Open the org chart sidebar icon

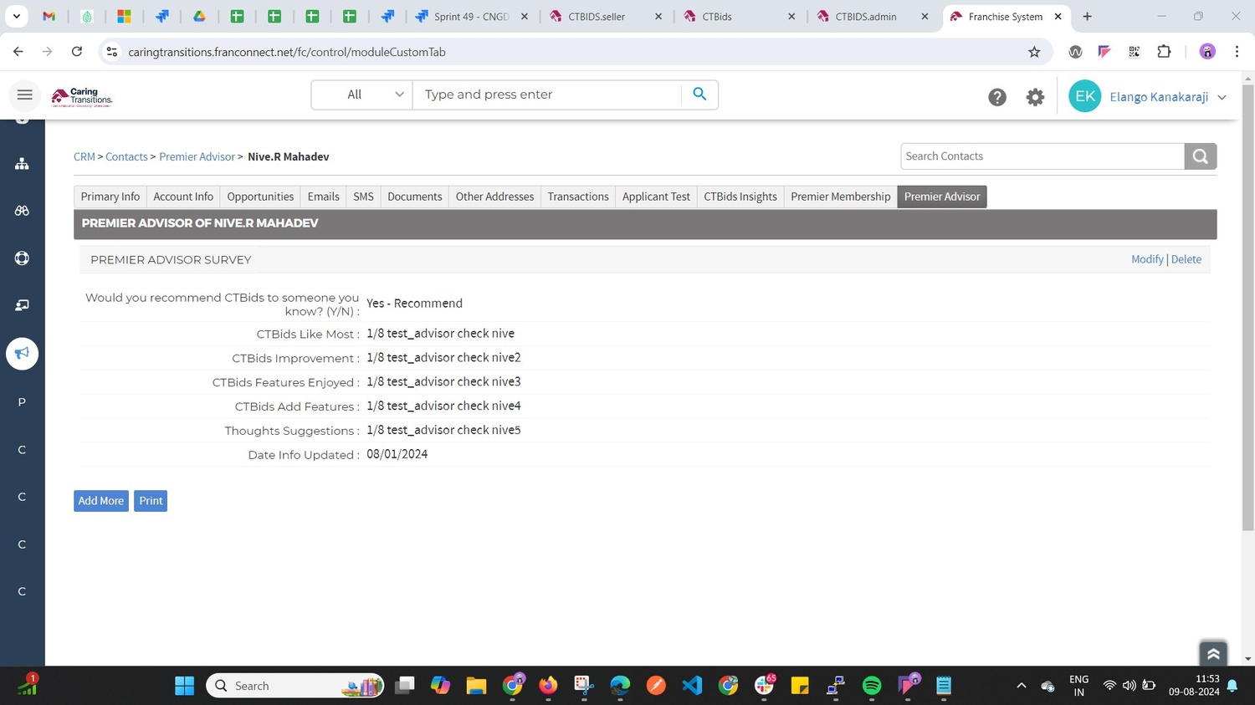tap(22, 164)
